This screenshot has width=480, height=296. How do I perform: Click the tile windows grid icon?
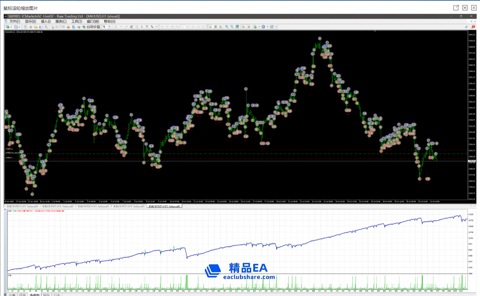(x=237, y=27)
